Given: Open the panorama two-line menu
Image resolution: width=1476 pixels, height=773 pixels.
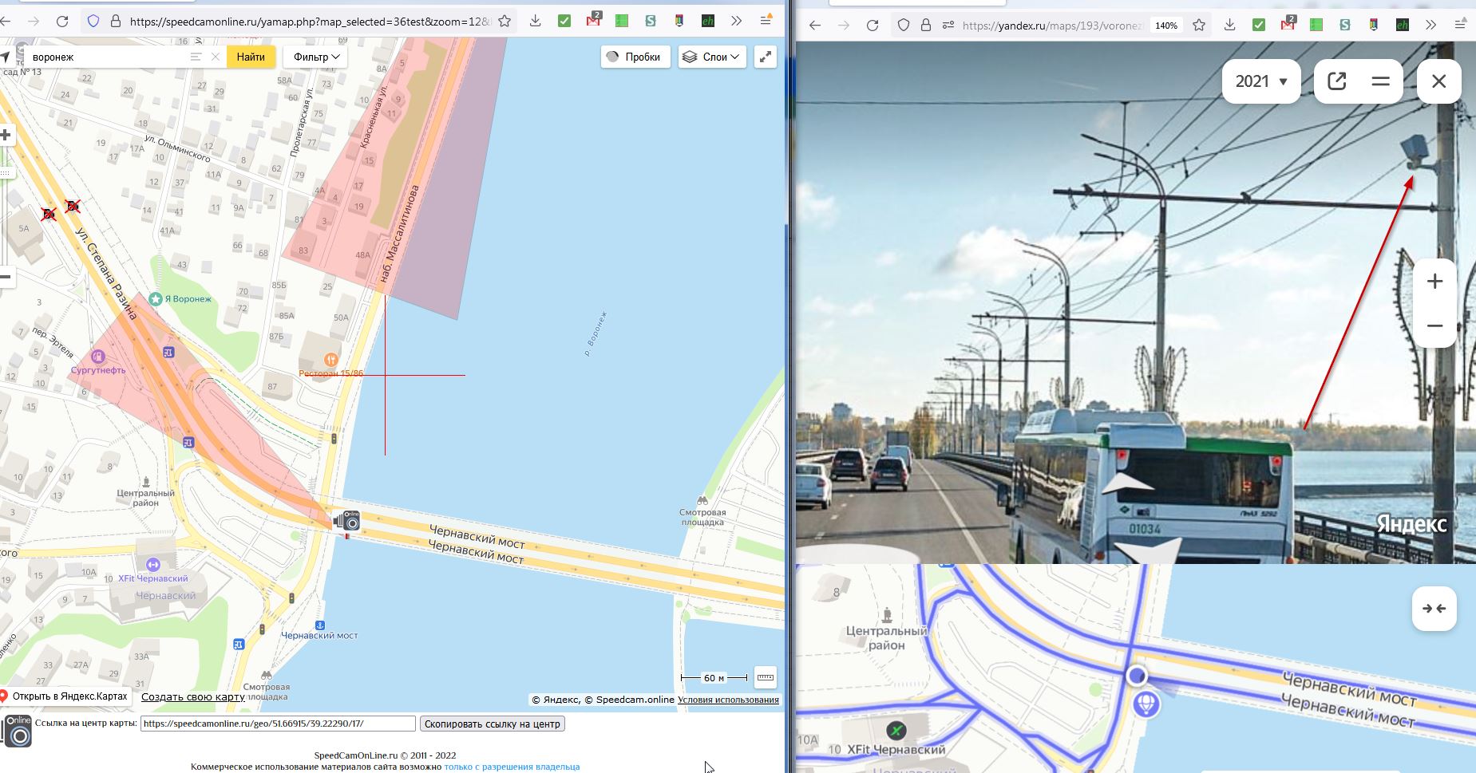Looking at the screenshot, I should [x=1380, y=81].
